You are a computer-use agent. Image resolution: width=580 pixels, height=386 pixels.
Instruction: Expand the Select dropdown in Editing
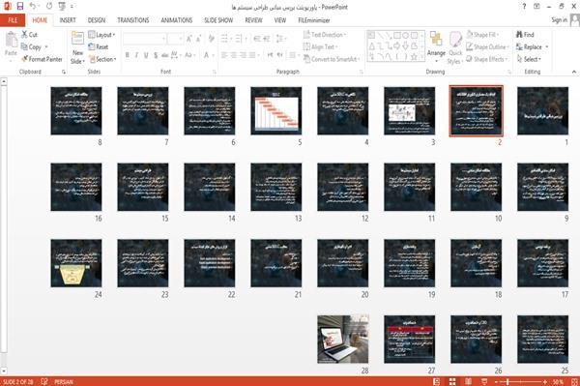[529, 59]
